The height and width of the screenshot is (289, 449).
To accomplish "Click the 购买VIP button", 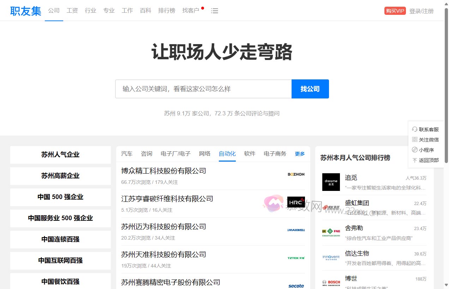I will coord(395,11).
